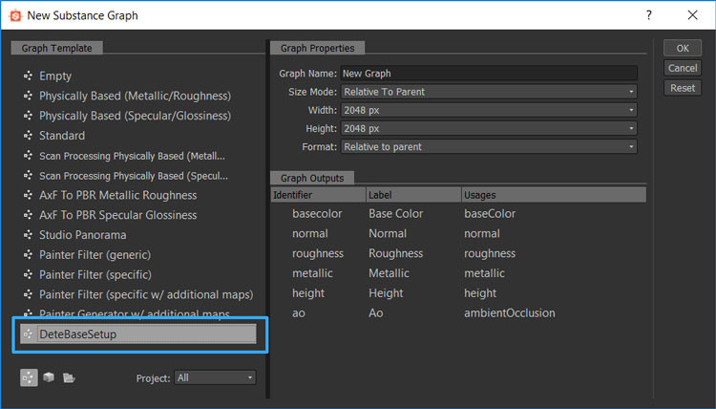Click the graph icon beside Studio Panorama
This screenshot has width=716, height=409.
pos(28,235)
